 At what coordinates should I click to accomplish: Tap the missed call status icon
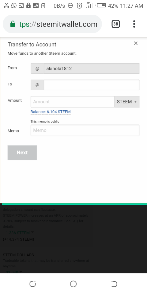6,6
